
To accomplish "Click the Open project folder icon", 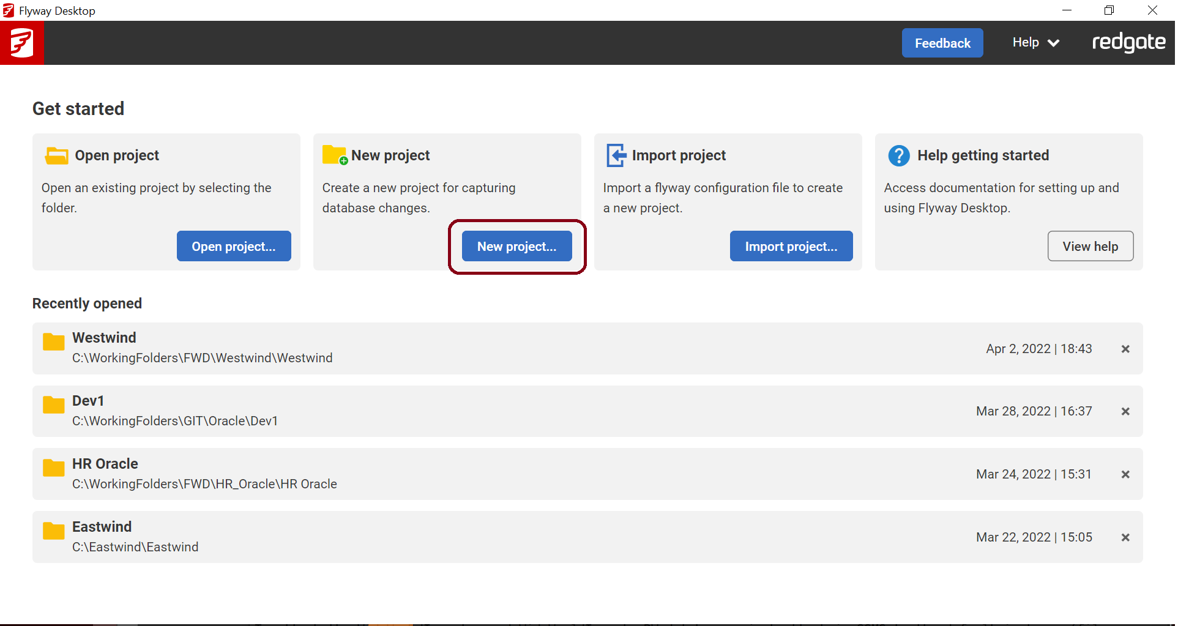I will tap(56, 155).
